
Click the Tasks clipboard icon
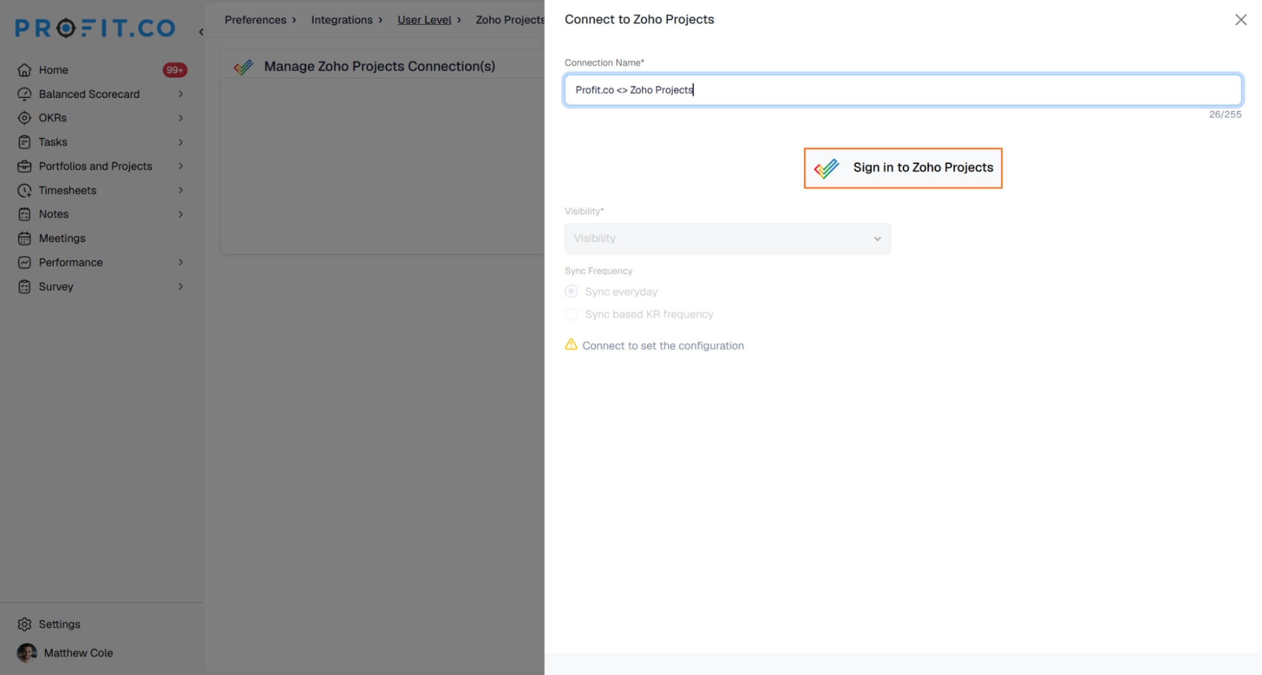(24, 142)
